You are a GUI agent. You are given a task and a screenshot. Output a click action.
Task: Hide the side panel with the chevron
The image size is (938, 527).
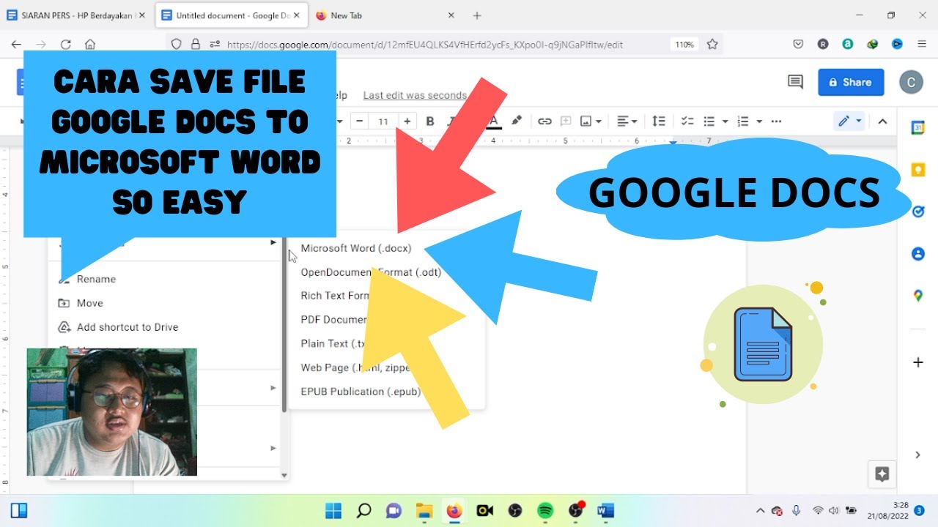pyautogui.click(x=917, y=455)
